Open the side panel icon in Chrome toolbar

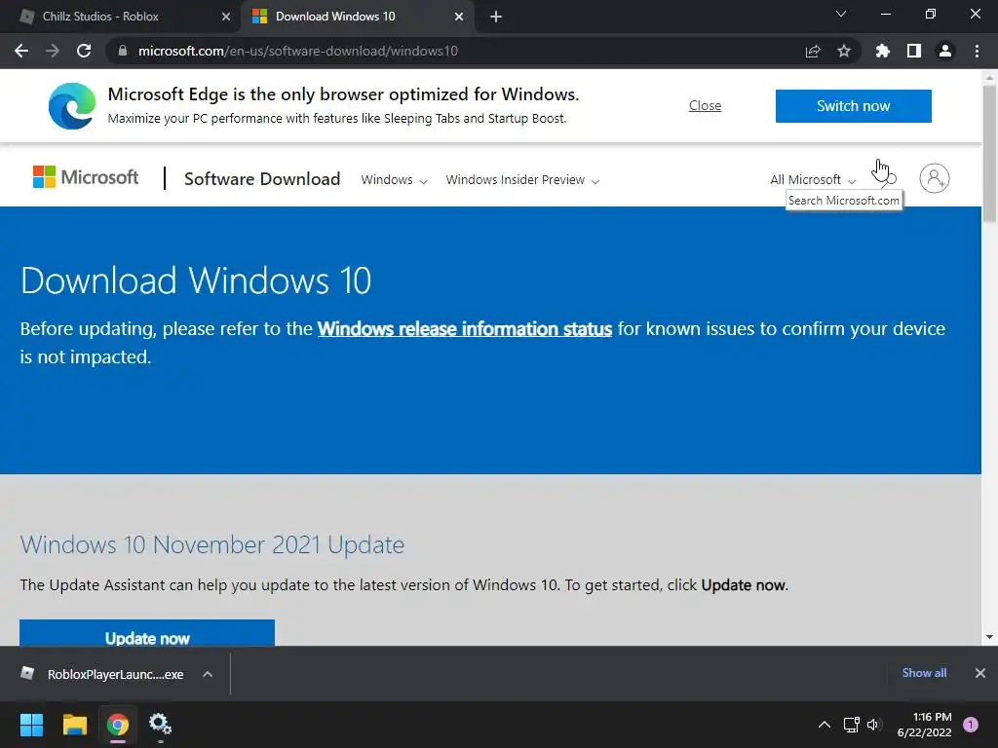914,51
